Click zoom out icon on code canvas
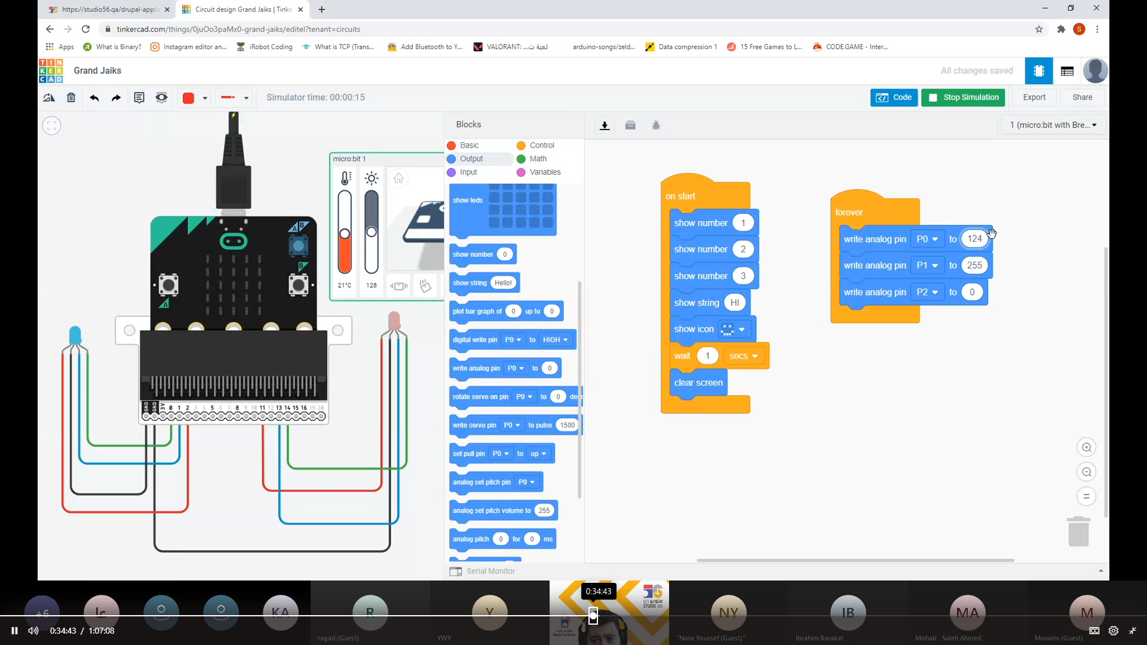Screen dimensions: 1147x645 (x=1087, y=472)
